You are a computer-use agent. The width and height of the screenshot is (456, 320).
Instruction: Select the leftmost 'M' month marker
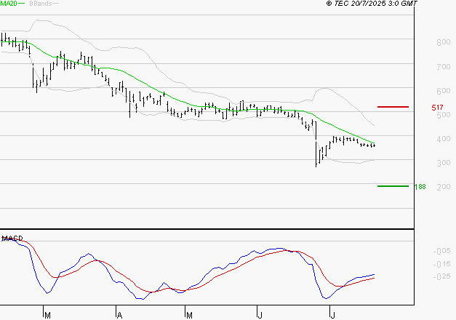[47, 315]
